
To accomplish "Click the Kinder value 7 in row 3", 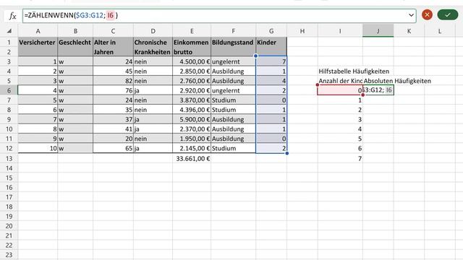I will point(271,61).
